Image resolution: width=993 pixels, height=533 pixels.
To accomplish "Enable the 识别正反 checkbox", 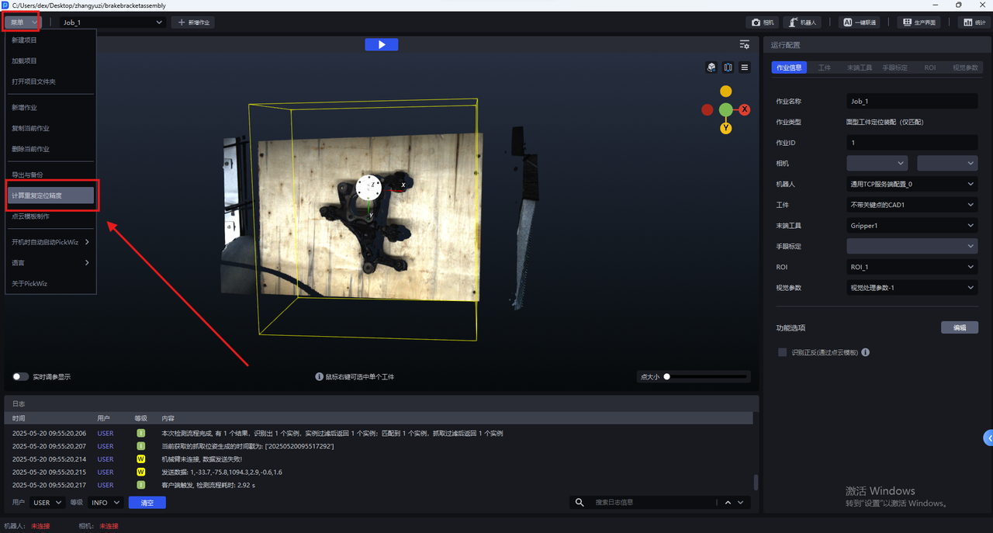I will pos(782,352).
